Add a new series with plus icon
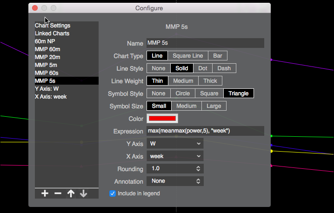Viewport: 334px width, 213px height. click(x=45, y=193)
